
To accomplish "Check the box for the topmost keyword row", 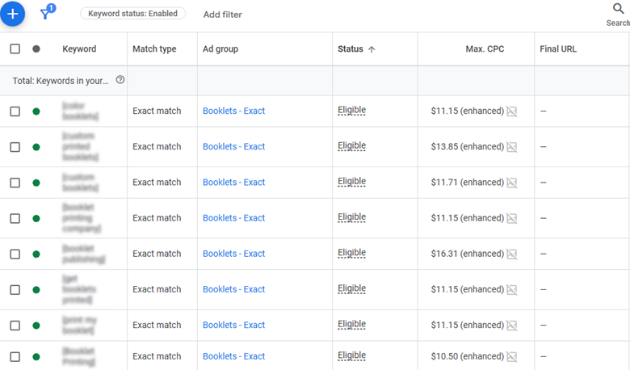I will click(x=15, y=111).
